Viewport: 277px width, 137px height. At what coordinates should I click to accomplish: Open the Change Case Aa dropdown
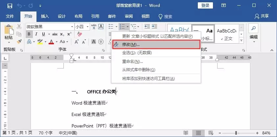64,42
